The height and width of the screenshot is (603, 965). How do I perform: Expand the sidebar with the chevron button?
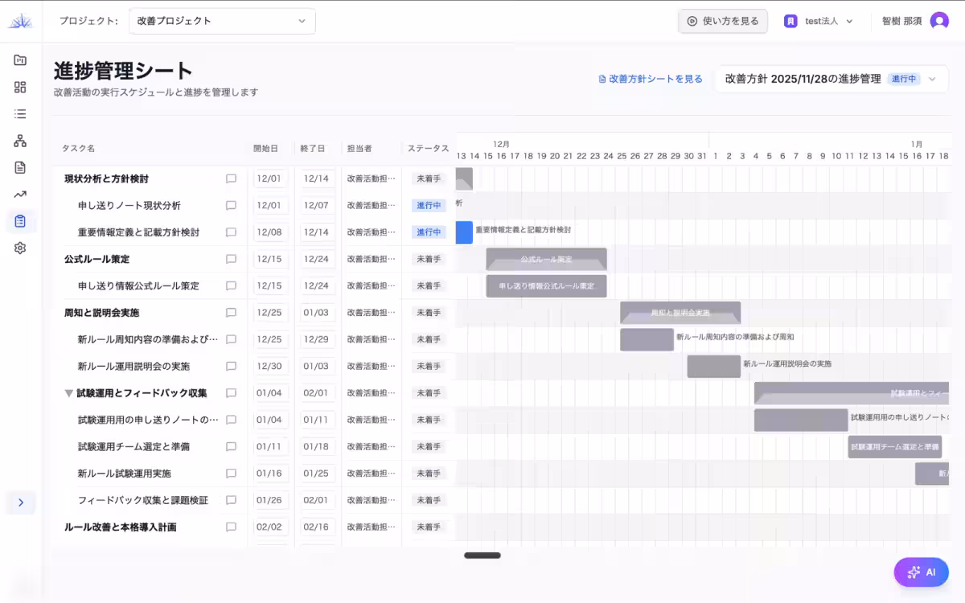(21, 503)
